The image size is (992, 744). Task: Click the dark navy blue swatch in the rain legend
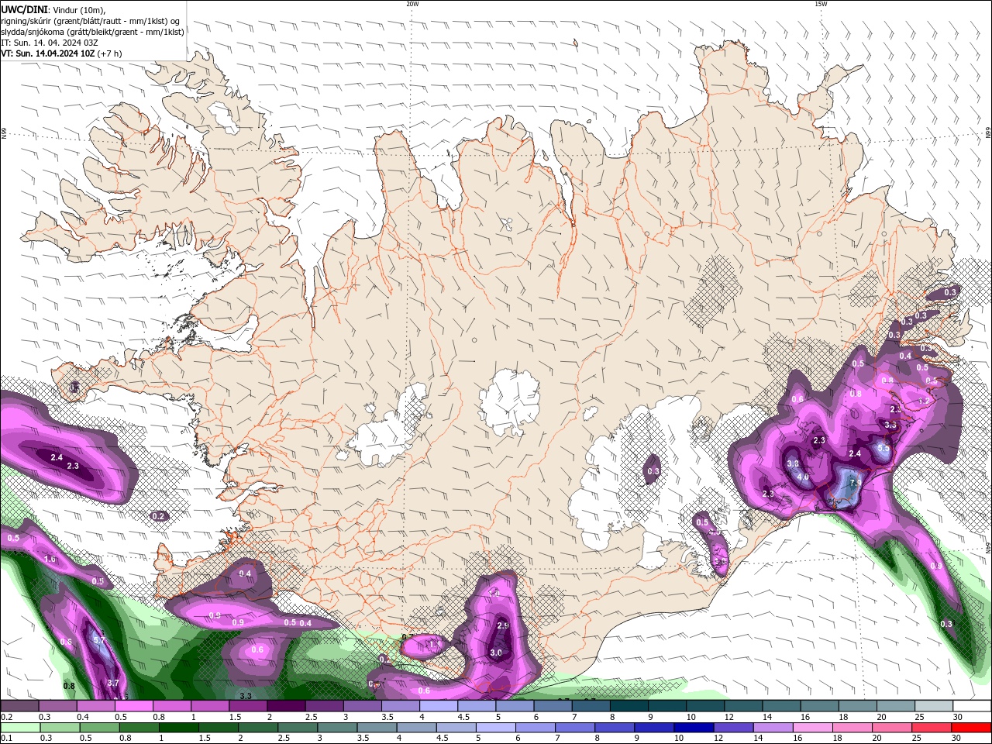click(x=694, y=728)
